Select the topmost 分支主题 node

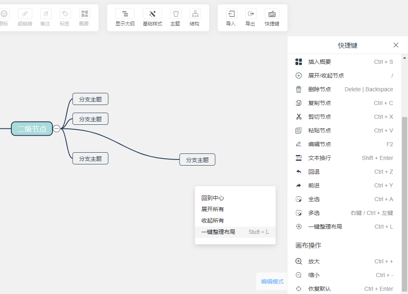(90, 99)
